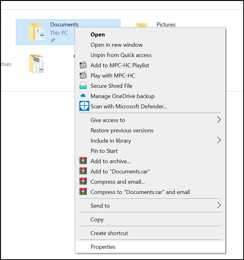Open the Include in library entry
Image resolution: width=244 pixels, height=260 pixels.
coord(150,141)
